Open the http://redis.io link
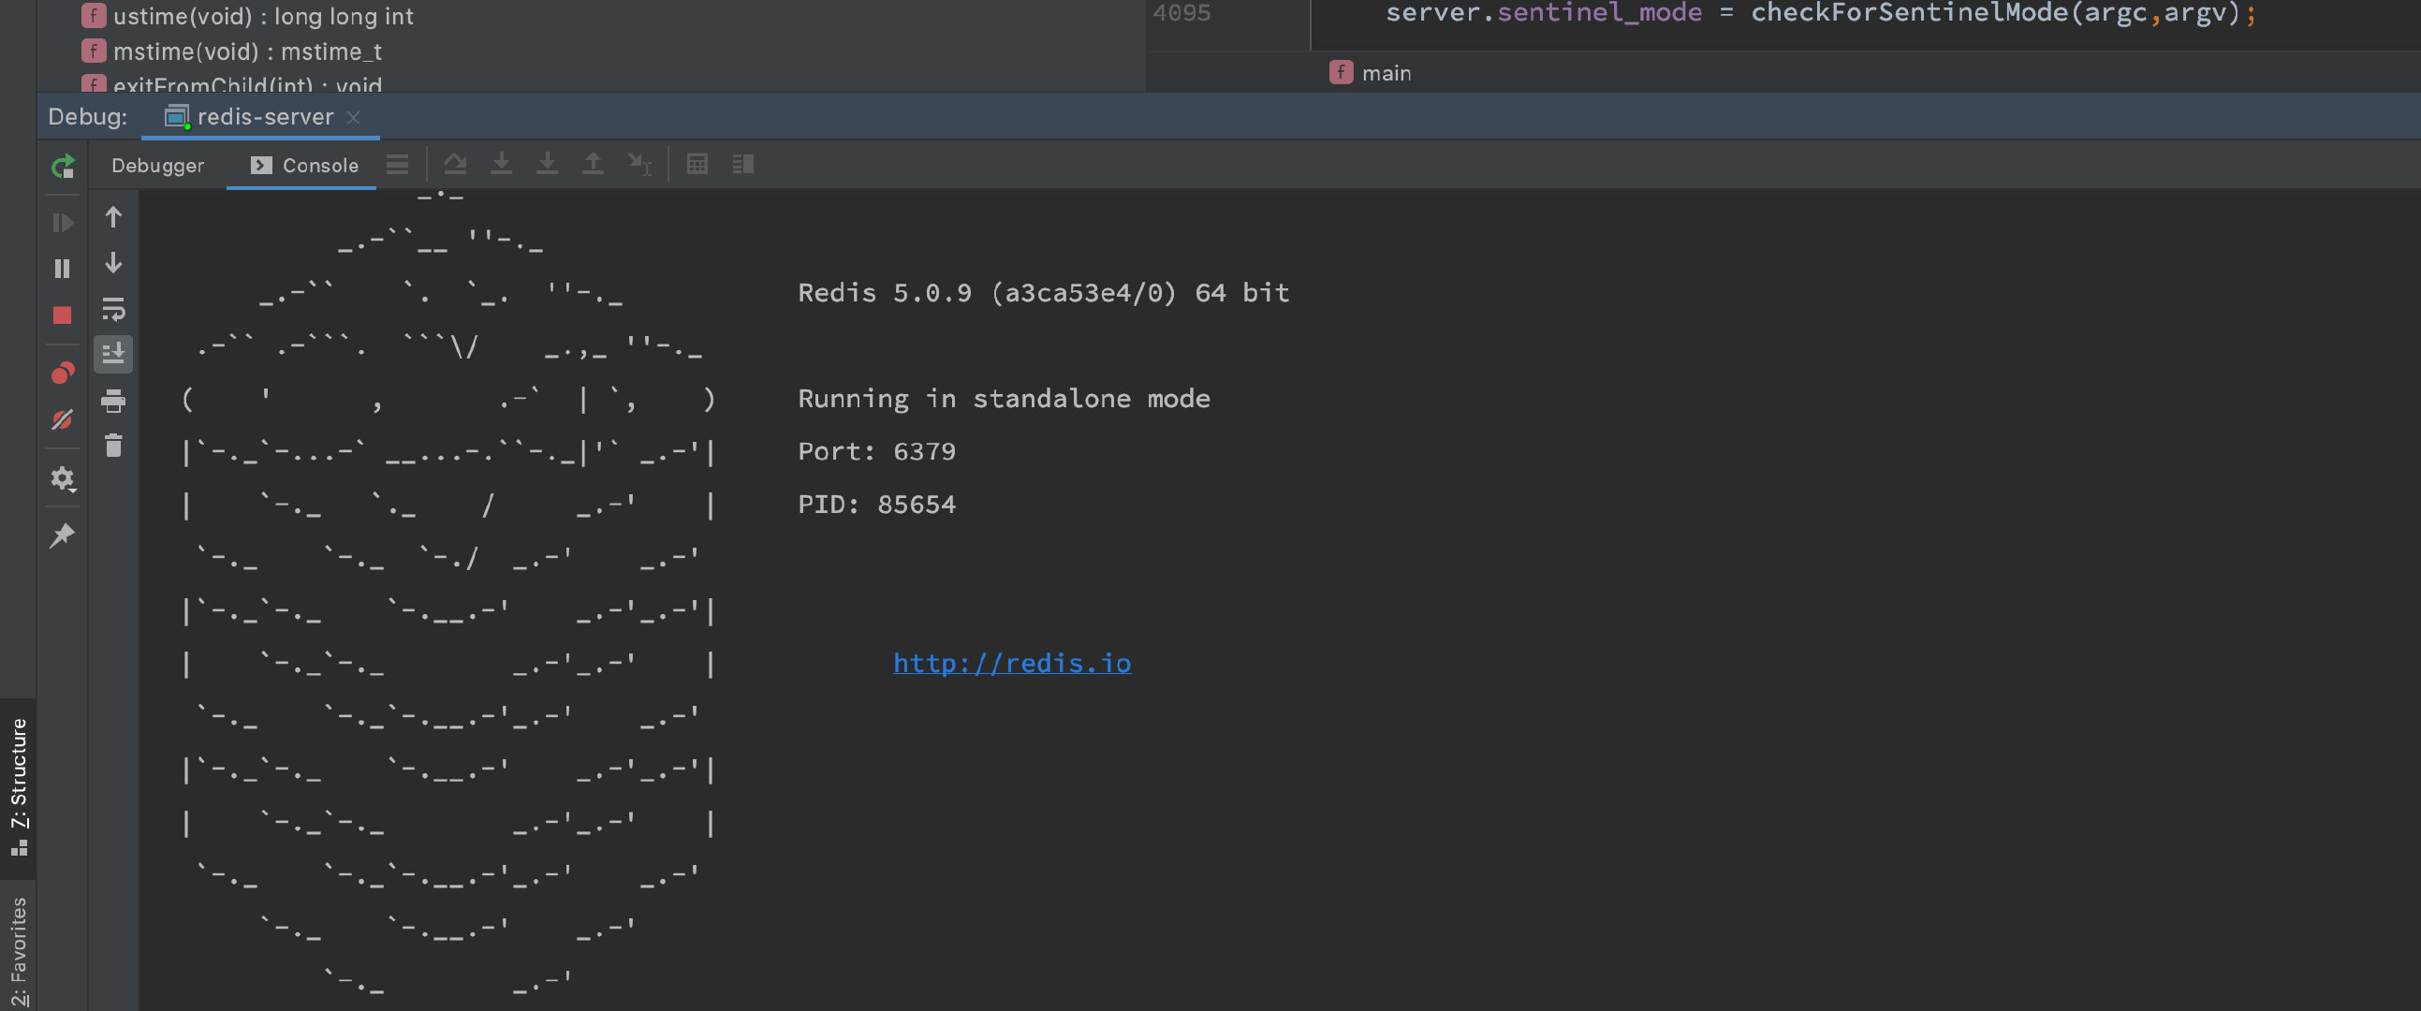 1011,663
